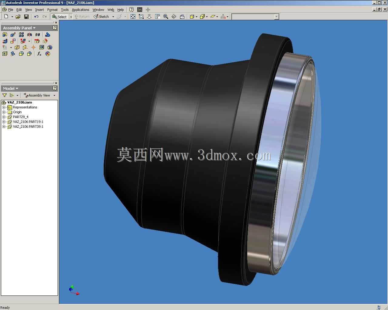Open the Web menu
This screenshot has width=388, height=310.
tap(111, 10)
